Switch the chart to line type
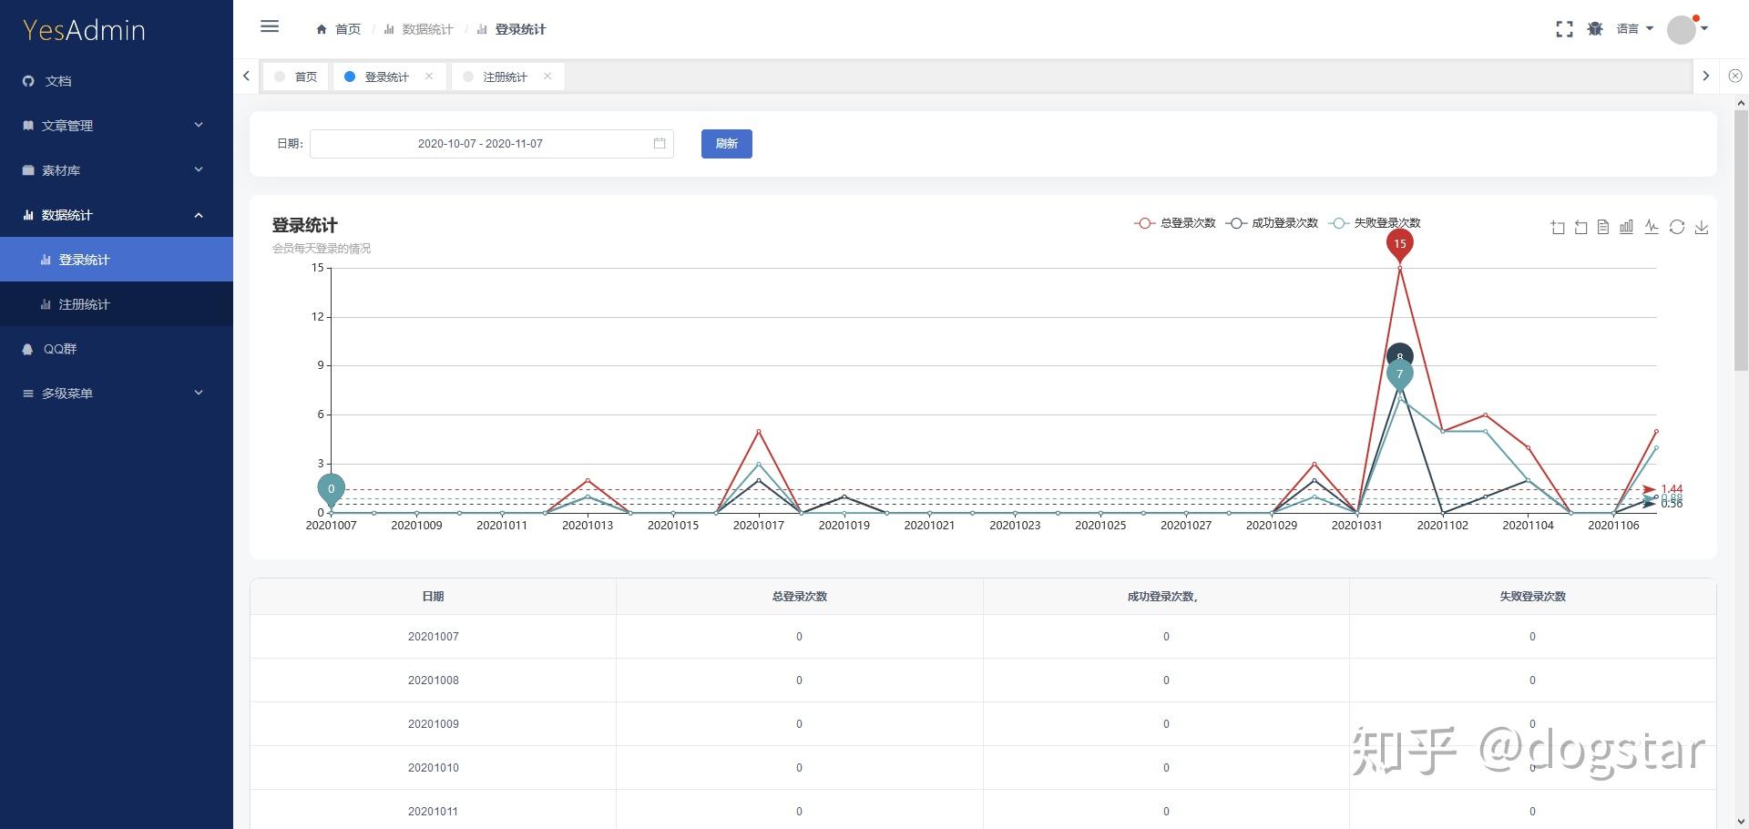 click(x=1652, y=227)
